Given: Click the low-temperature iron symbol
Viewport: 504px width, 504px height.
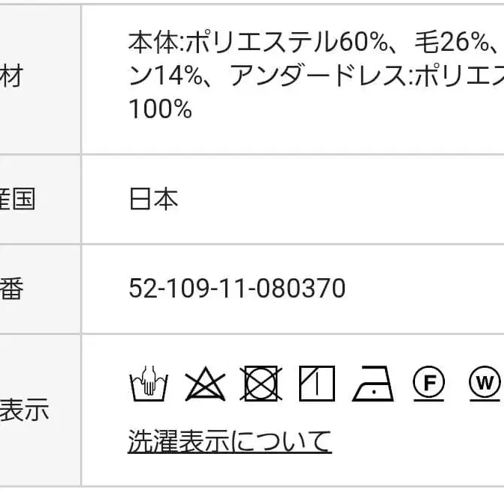Looking at the screenshot, I should pos(372,384).
